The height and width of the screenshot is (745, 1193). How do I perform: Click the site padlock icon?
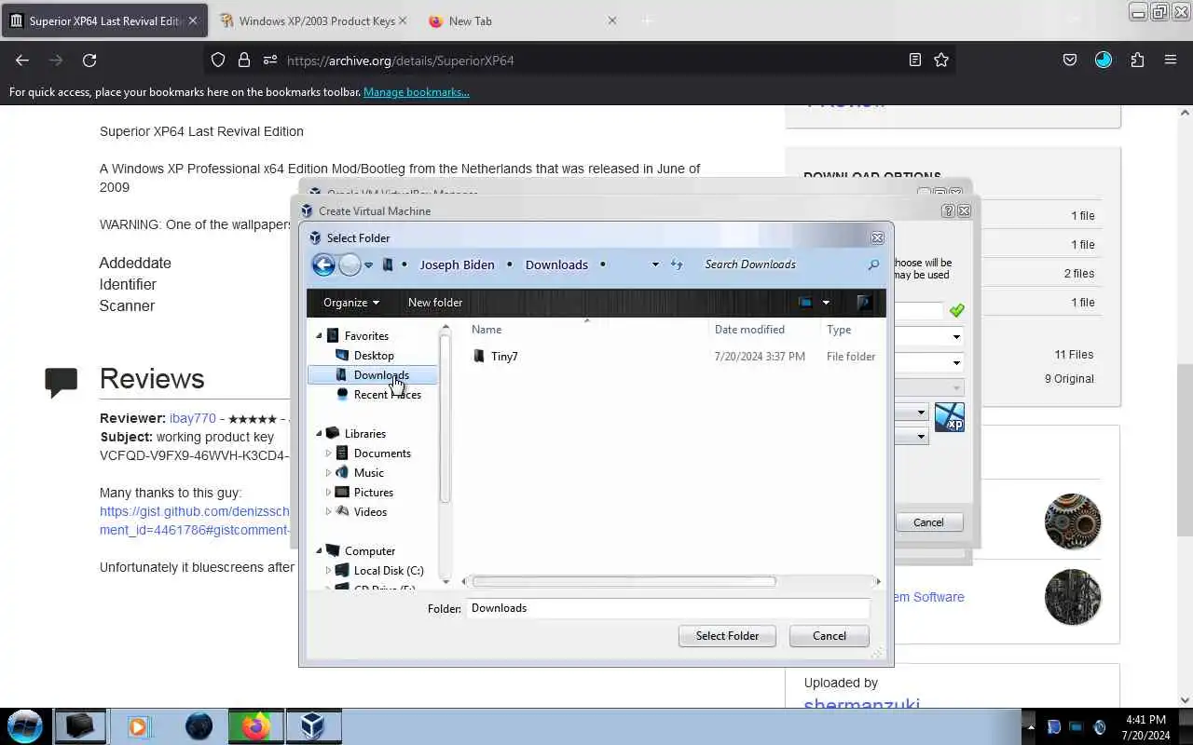coord(244,60)
